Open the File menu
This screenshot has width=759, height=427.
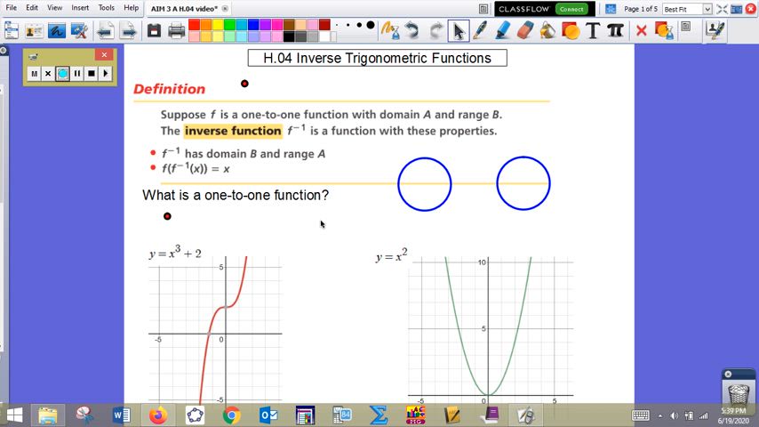pos(12,8)
